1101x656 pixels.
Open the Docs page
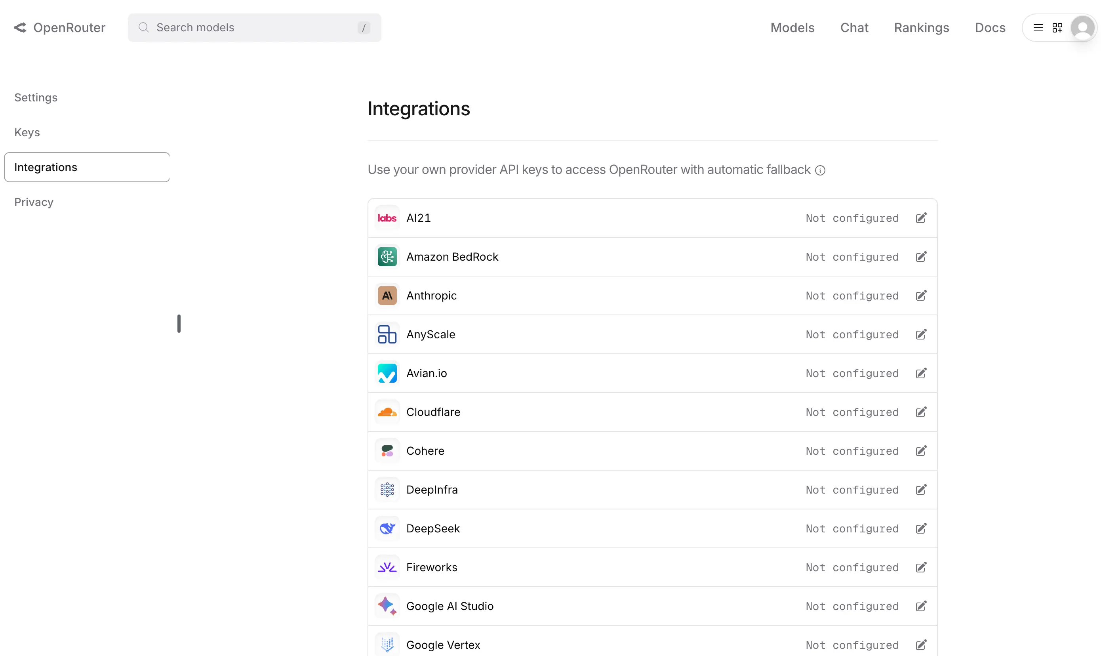point(990,28)
